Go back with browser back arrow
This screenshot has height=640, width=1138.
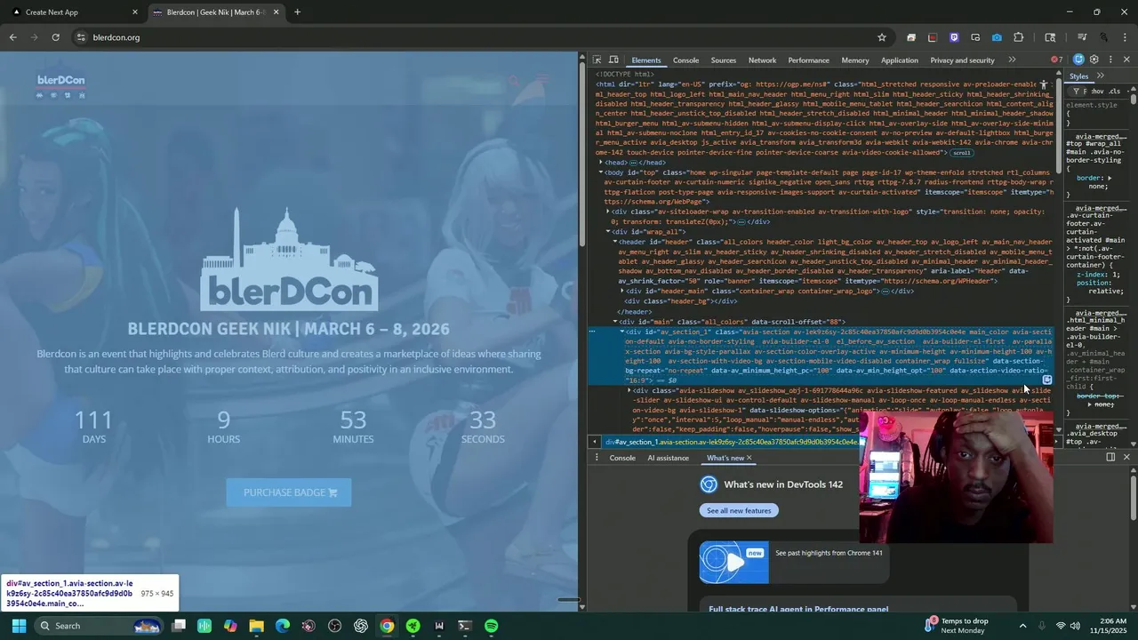(12, 37)
